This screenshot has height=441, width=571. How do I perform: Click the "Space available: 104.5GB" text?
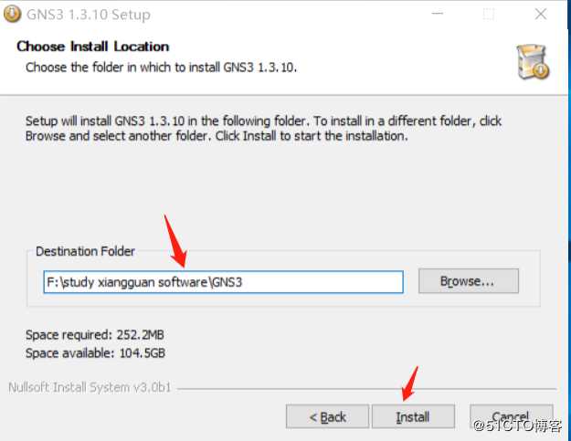95,352
